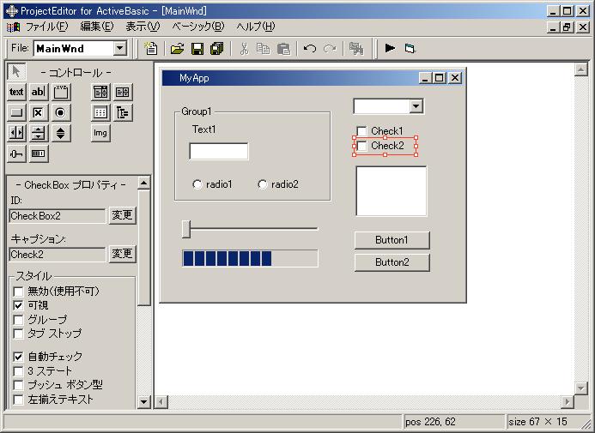
Task: Select the radio1 option in Group1
Action: click(x=197, y=184)
